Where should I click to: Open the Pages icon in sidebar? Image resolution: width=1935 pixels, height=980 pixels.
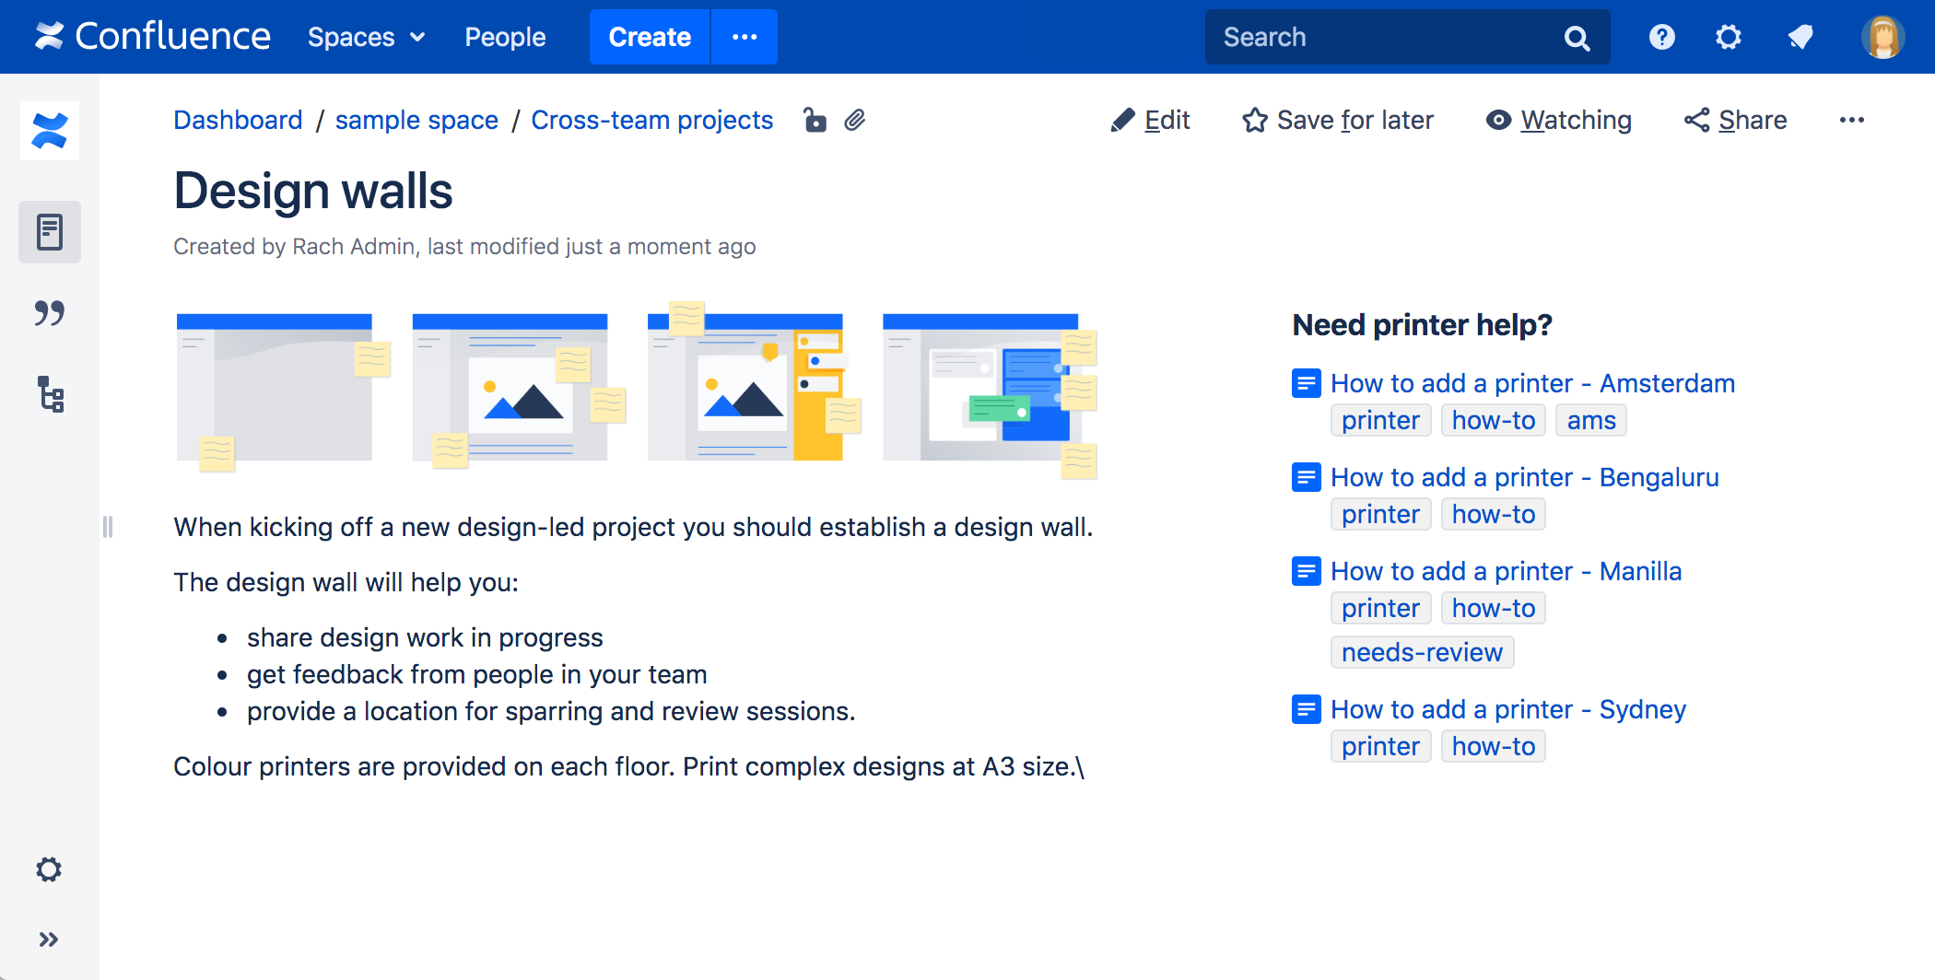(50, 232)
